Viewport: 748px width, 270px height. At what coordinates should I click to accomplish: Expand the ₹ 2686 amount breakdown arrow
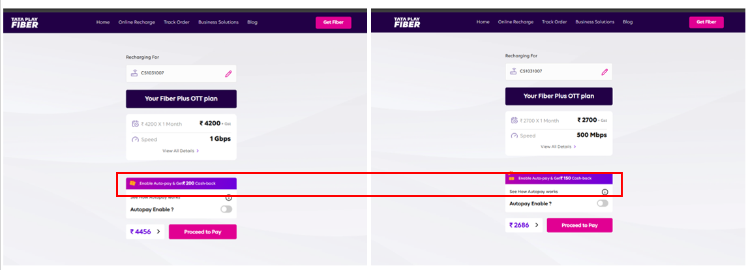click(x=537, y=225)
